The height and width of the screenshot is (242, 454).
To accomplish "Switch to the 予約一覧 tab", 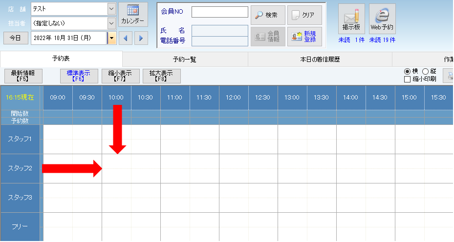I will click(186, 59).
